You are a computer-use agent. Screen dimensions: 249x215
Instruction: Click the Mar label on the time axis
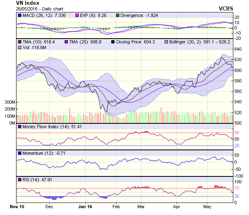(141, 207)
